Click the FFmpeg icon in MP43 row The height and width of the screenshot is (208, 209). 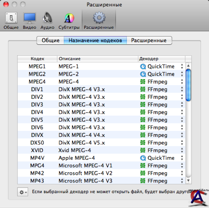(143, 181)
